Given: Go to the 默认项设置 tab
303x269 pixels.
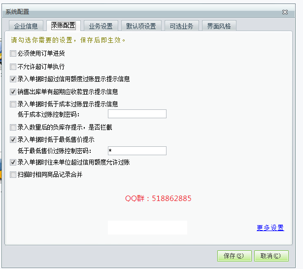Looking at the screenshot, I should click(x=141, y=26).
